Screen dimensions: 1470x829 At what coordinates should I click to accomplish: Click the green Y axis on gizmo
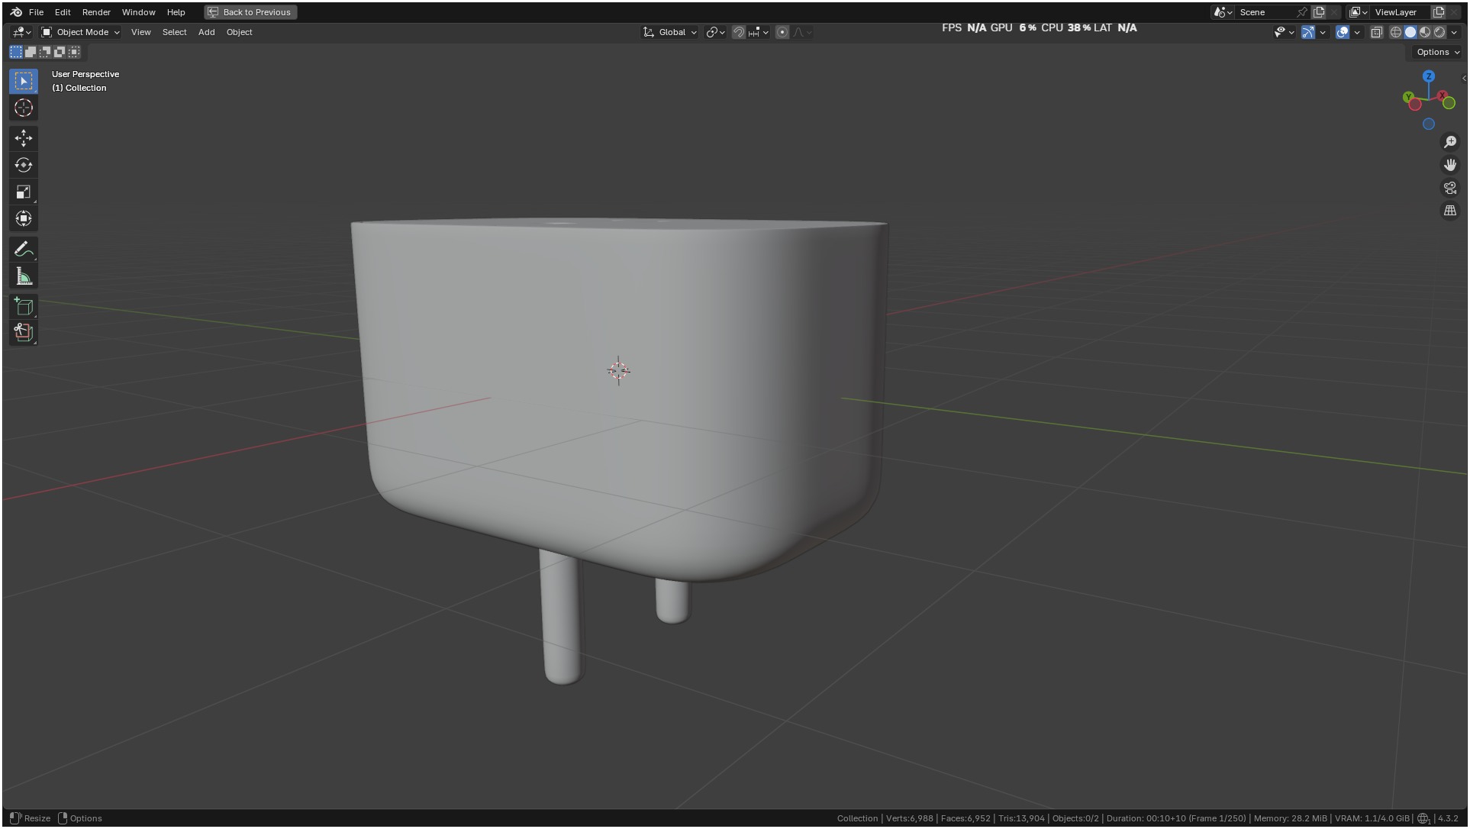pos(1408,97)
